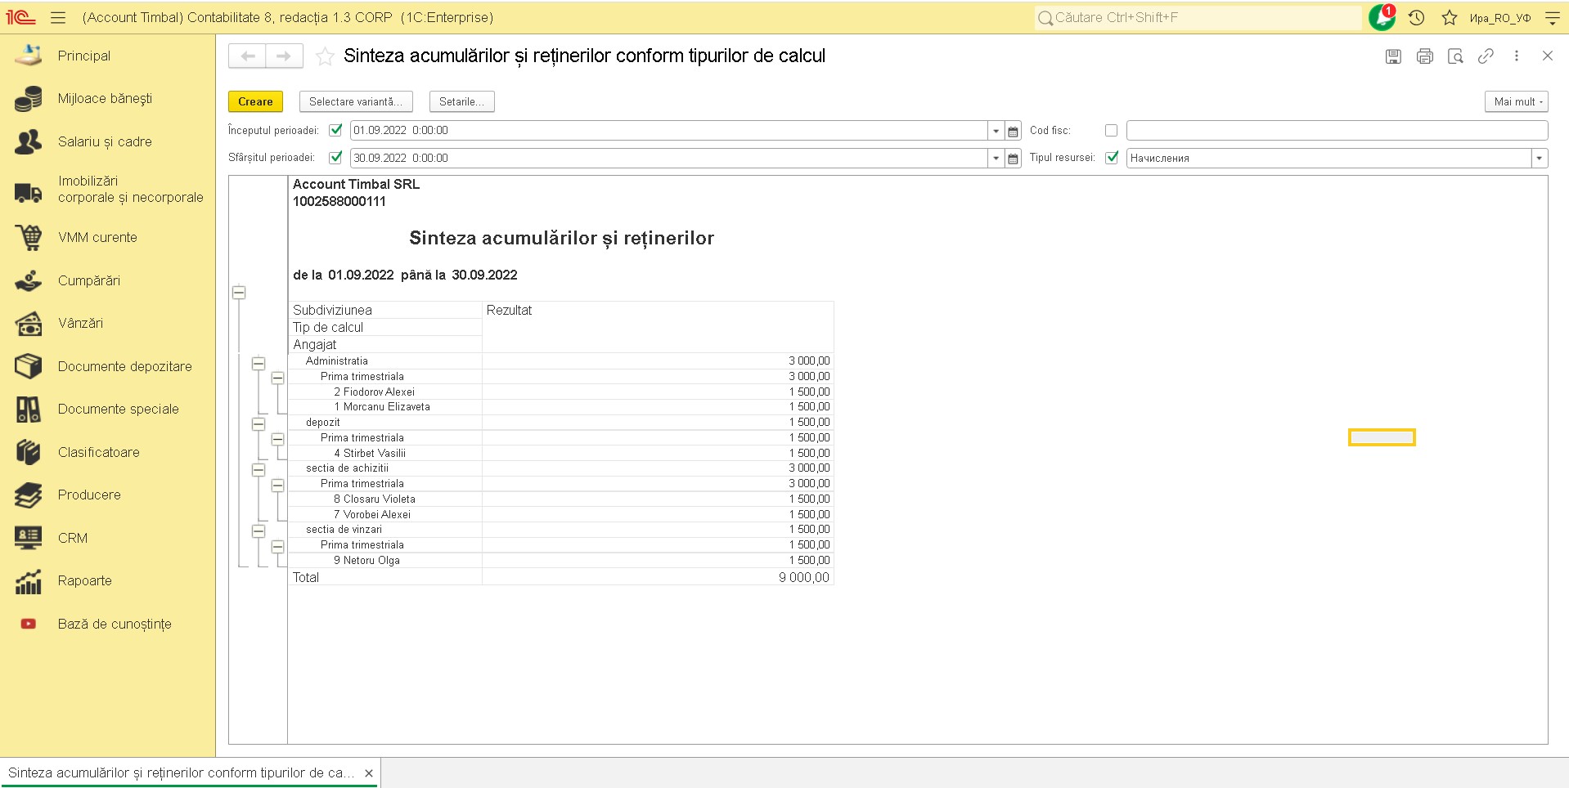Toggle the Tipul resursei checkbox
This screenshot has width=1569, height=788.
pyautogui.click(x=1111, y=158)
